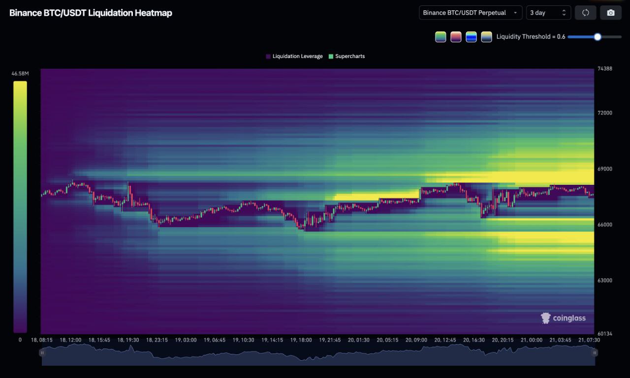
Task: Click the camera screenshot icon
Action: 611,13
